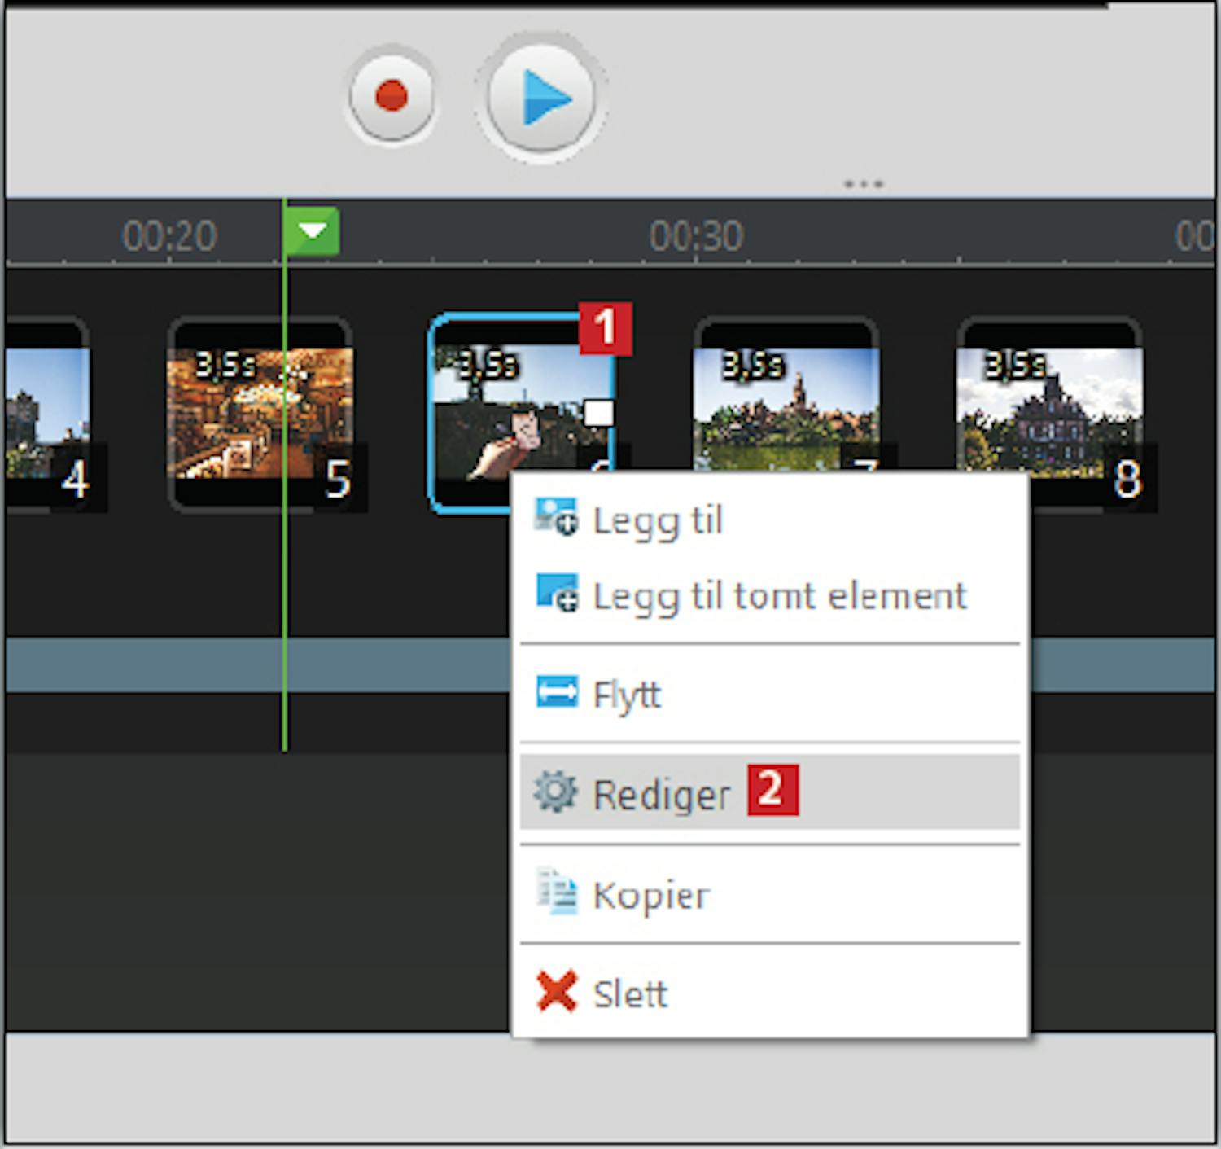The width and height of the screenshot is (1221, 1149).
Task: Choose 'Kopier' in the context menu
Action: pos(651,895)
